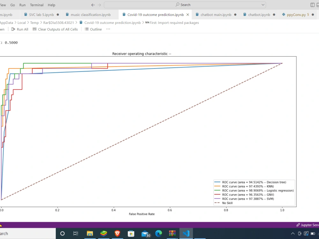
Task: Launch Brave browser from the taskbar
Action: [117, 234]
